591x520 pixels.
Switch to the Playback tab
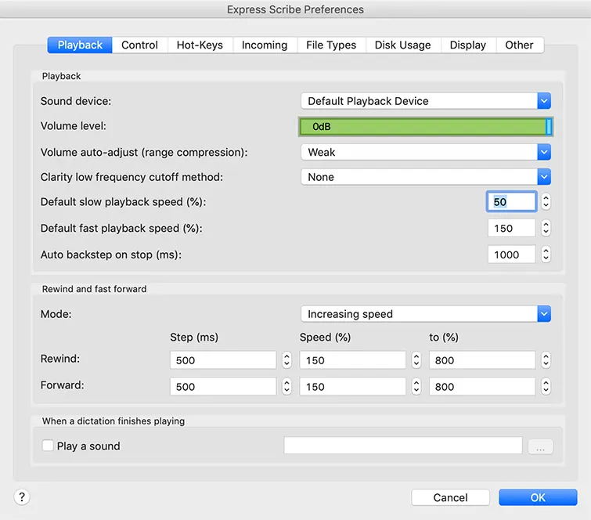80,45
